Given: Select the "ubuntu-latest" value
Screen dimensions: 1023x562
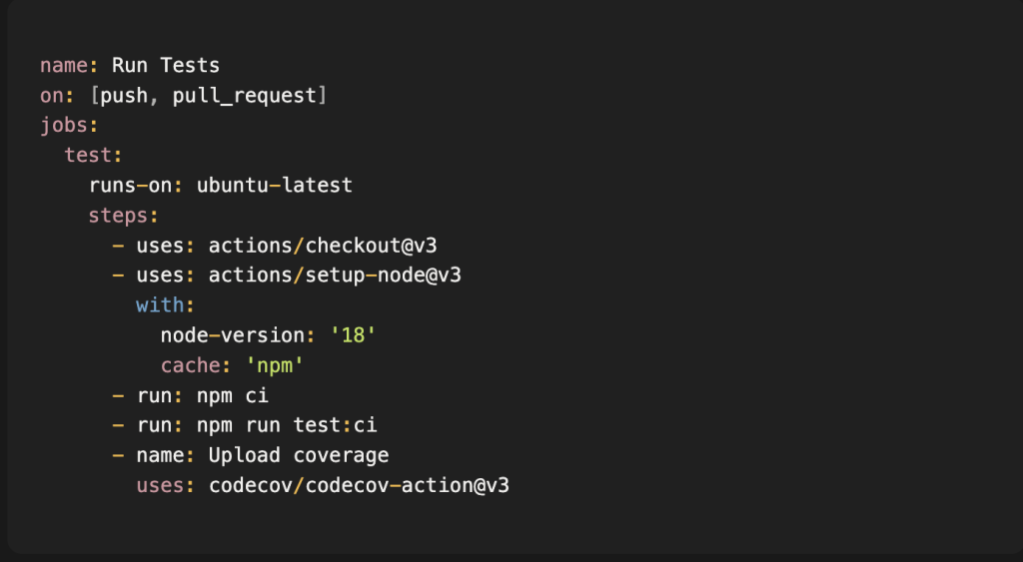Looking at the screenshot, I should tap(275, 186).
